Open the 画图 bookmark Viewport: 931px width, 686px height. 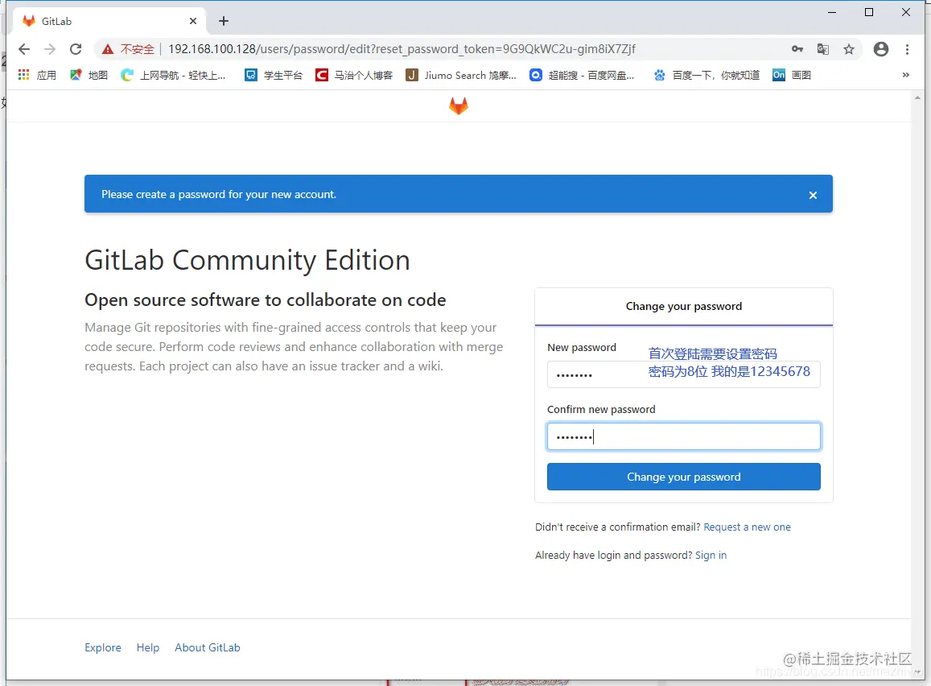(x=792, y=75)
